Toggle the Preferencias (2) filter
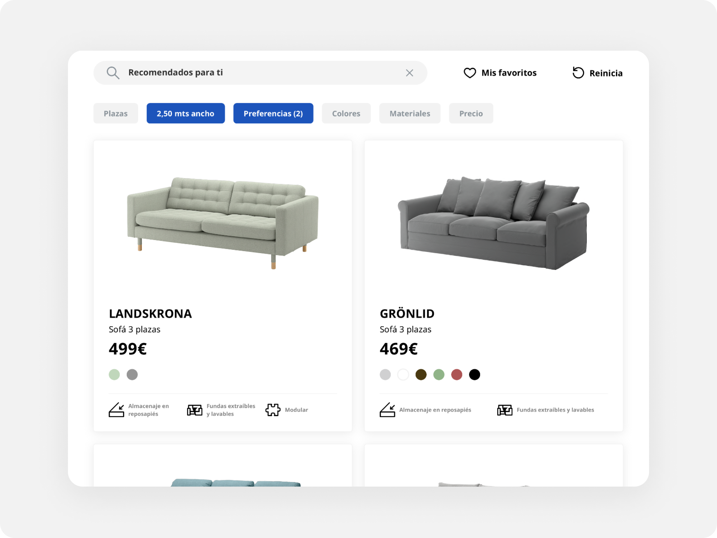 click(273, 114)
